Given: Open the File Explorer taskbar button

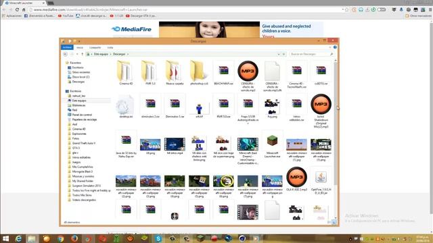Looking at the screenshot, I should 32,238.
